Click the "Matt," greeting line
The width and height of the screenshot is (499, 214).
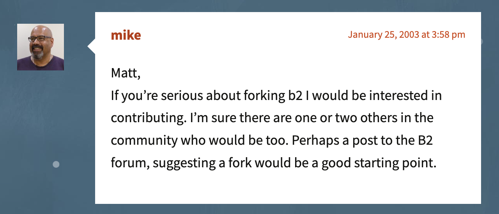click(126, 73)
